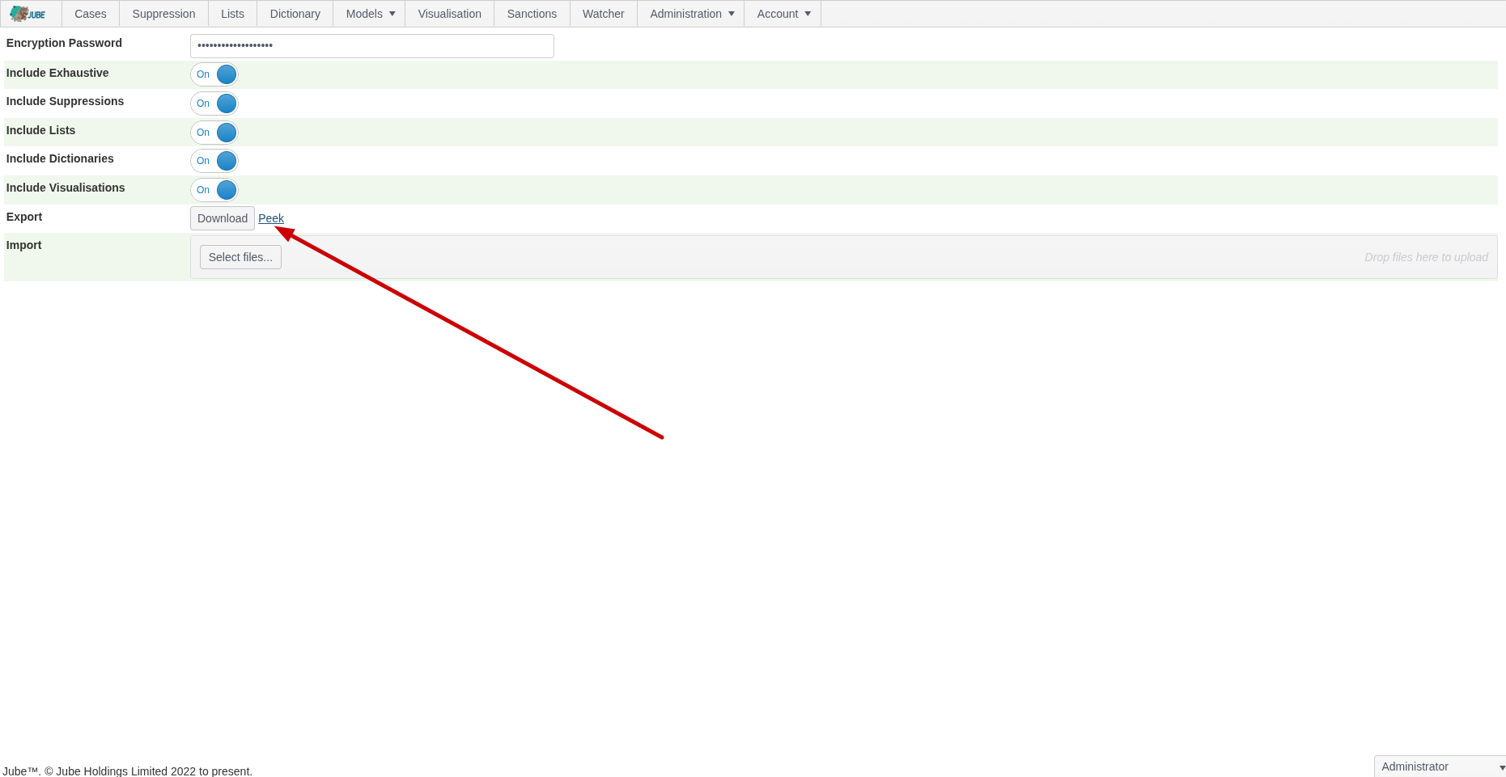Click the Jube logo icon

(28, 14)
